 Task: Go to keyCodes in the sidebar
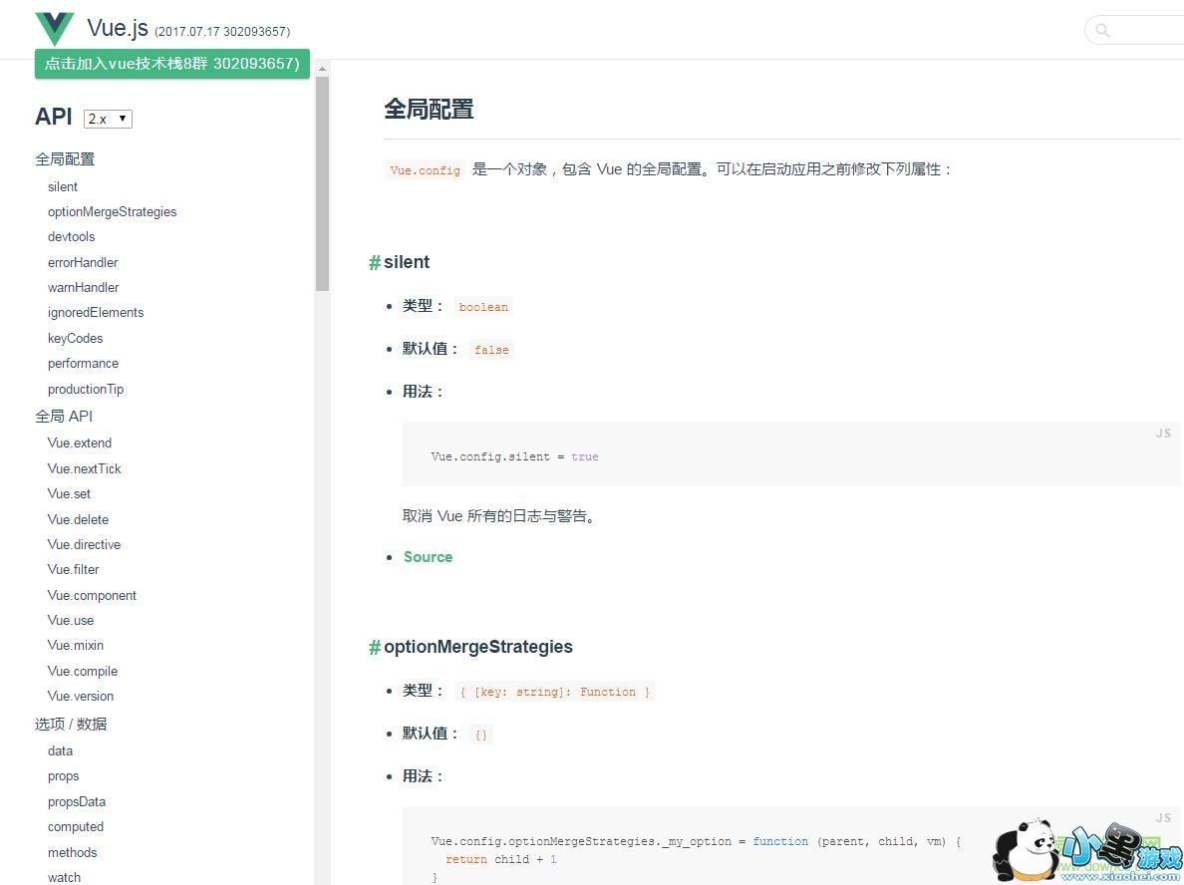pyautogui.click(x=75, y=338)
